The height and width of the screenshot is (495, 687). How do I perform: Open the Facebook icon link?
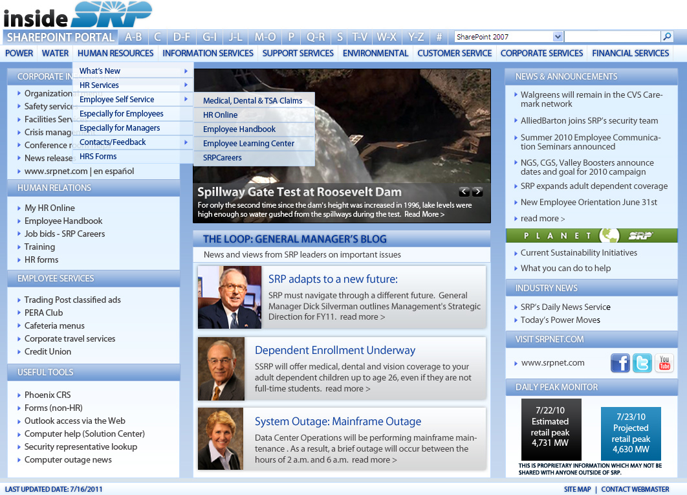coord(620,363)
